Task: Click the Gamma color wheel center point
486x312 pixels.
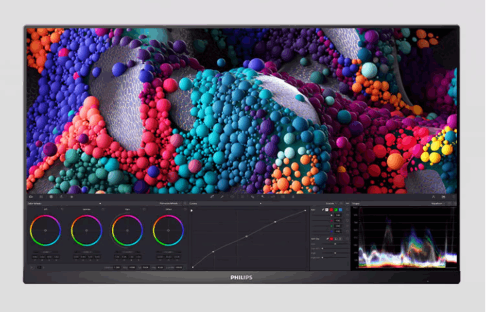Action: coord(87,230)
